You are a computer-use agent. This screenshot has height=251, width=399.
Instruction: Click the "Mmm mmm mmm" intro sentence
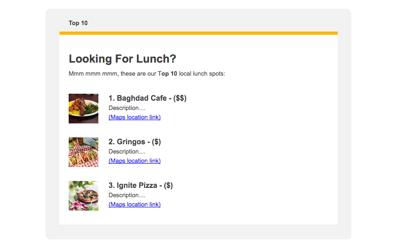click(x=111, y=74)
